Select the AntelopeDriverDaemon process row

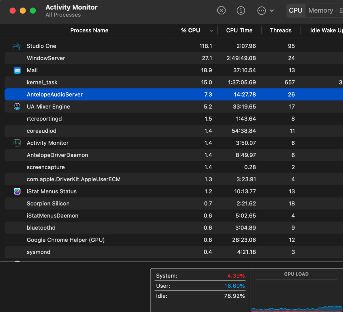[x=174, y=155]
